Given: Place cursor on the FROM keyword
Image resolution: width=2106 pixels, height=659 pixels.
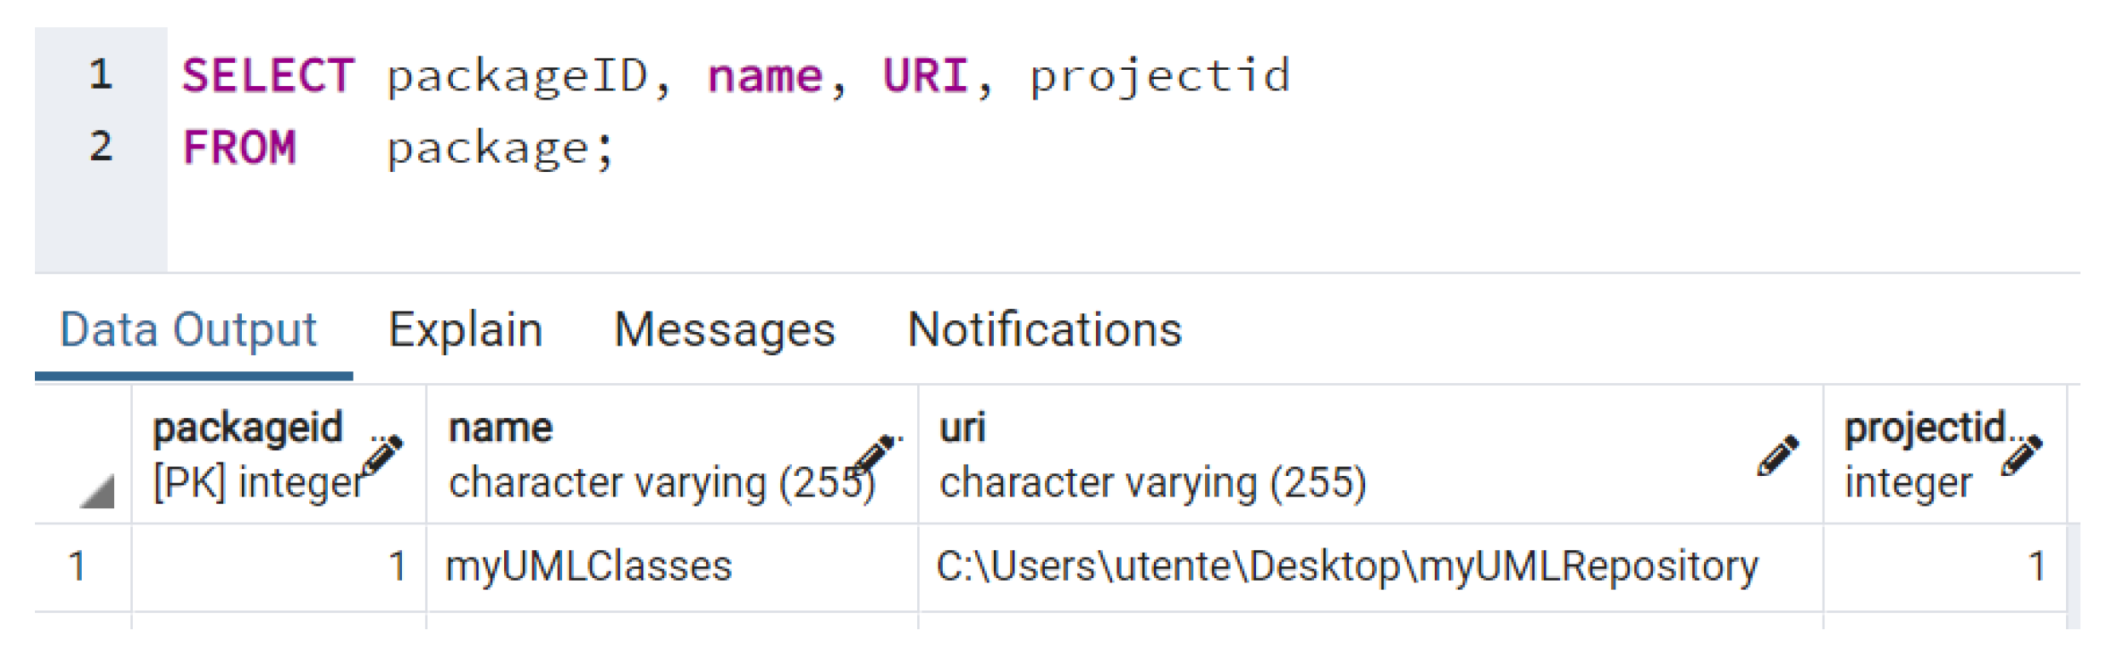Looking at the screenshot, I should (239, 148).
